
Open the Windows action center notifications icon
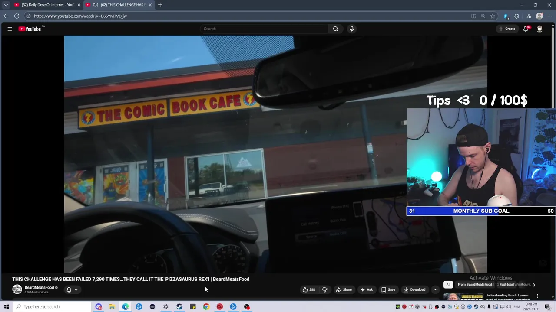(547, 307)
